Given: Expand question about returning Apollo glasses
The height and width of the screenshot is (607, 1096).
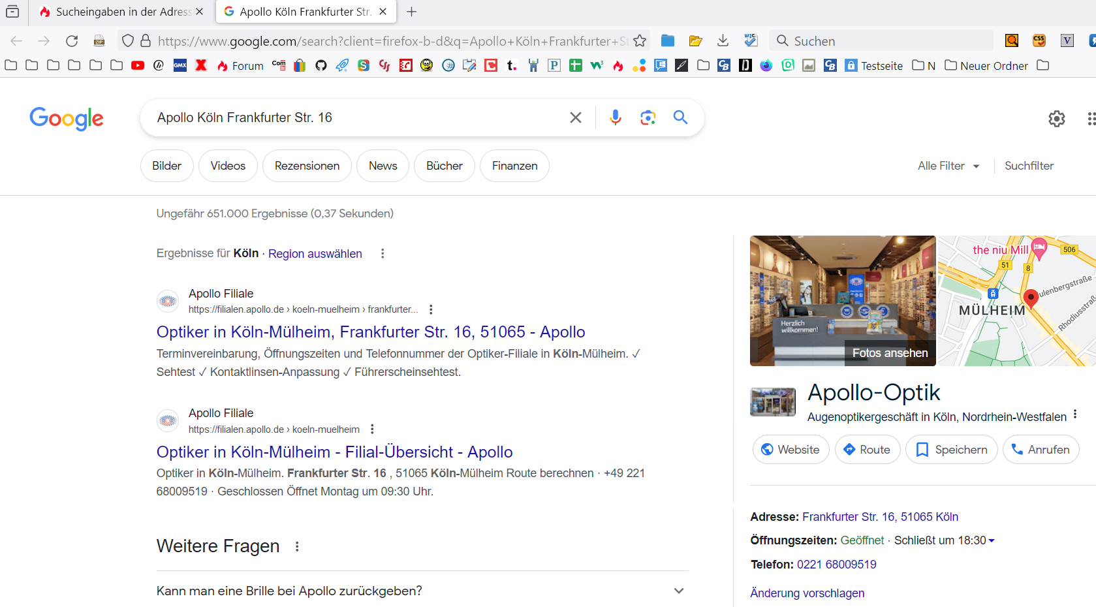Looking at the screenshot, I should pyautogui.click(x=422, y=591).
